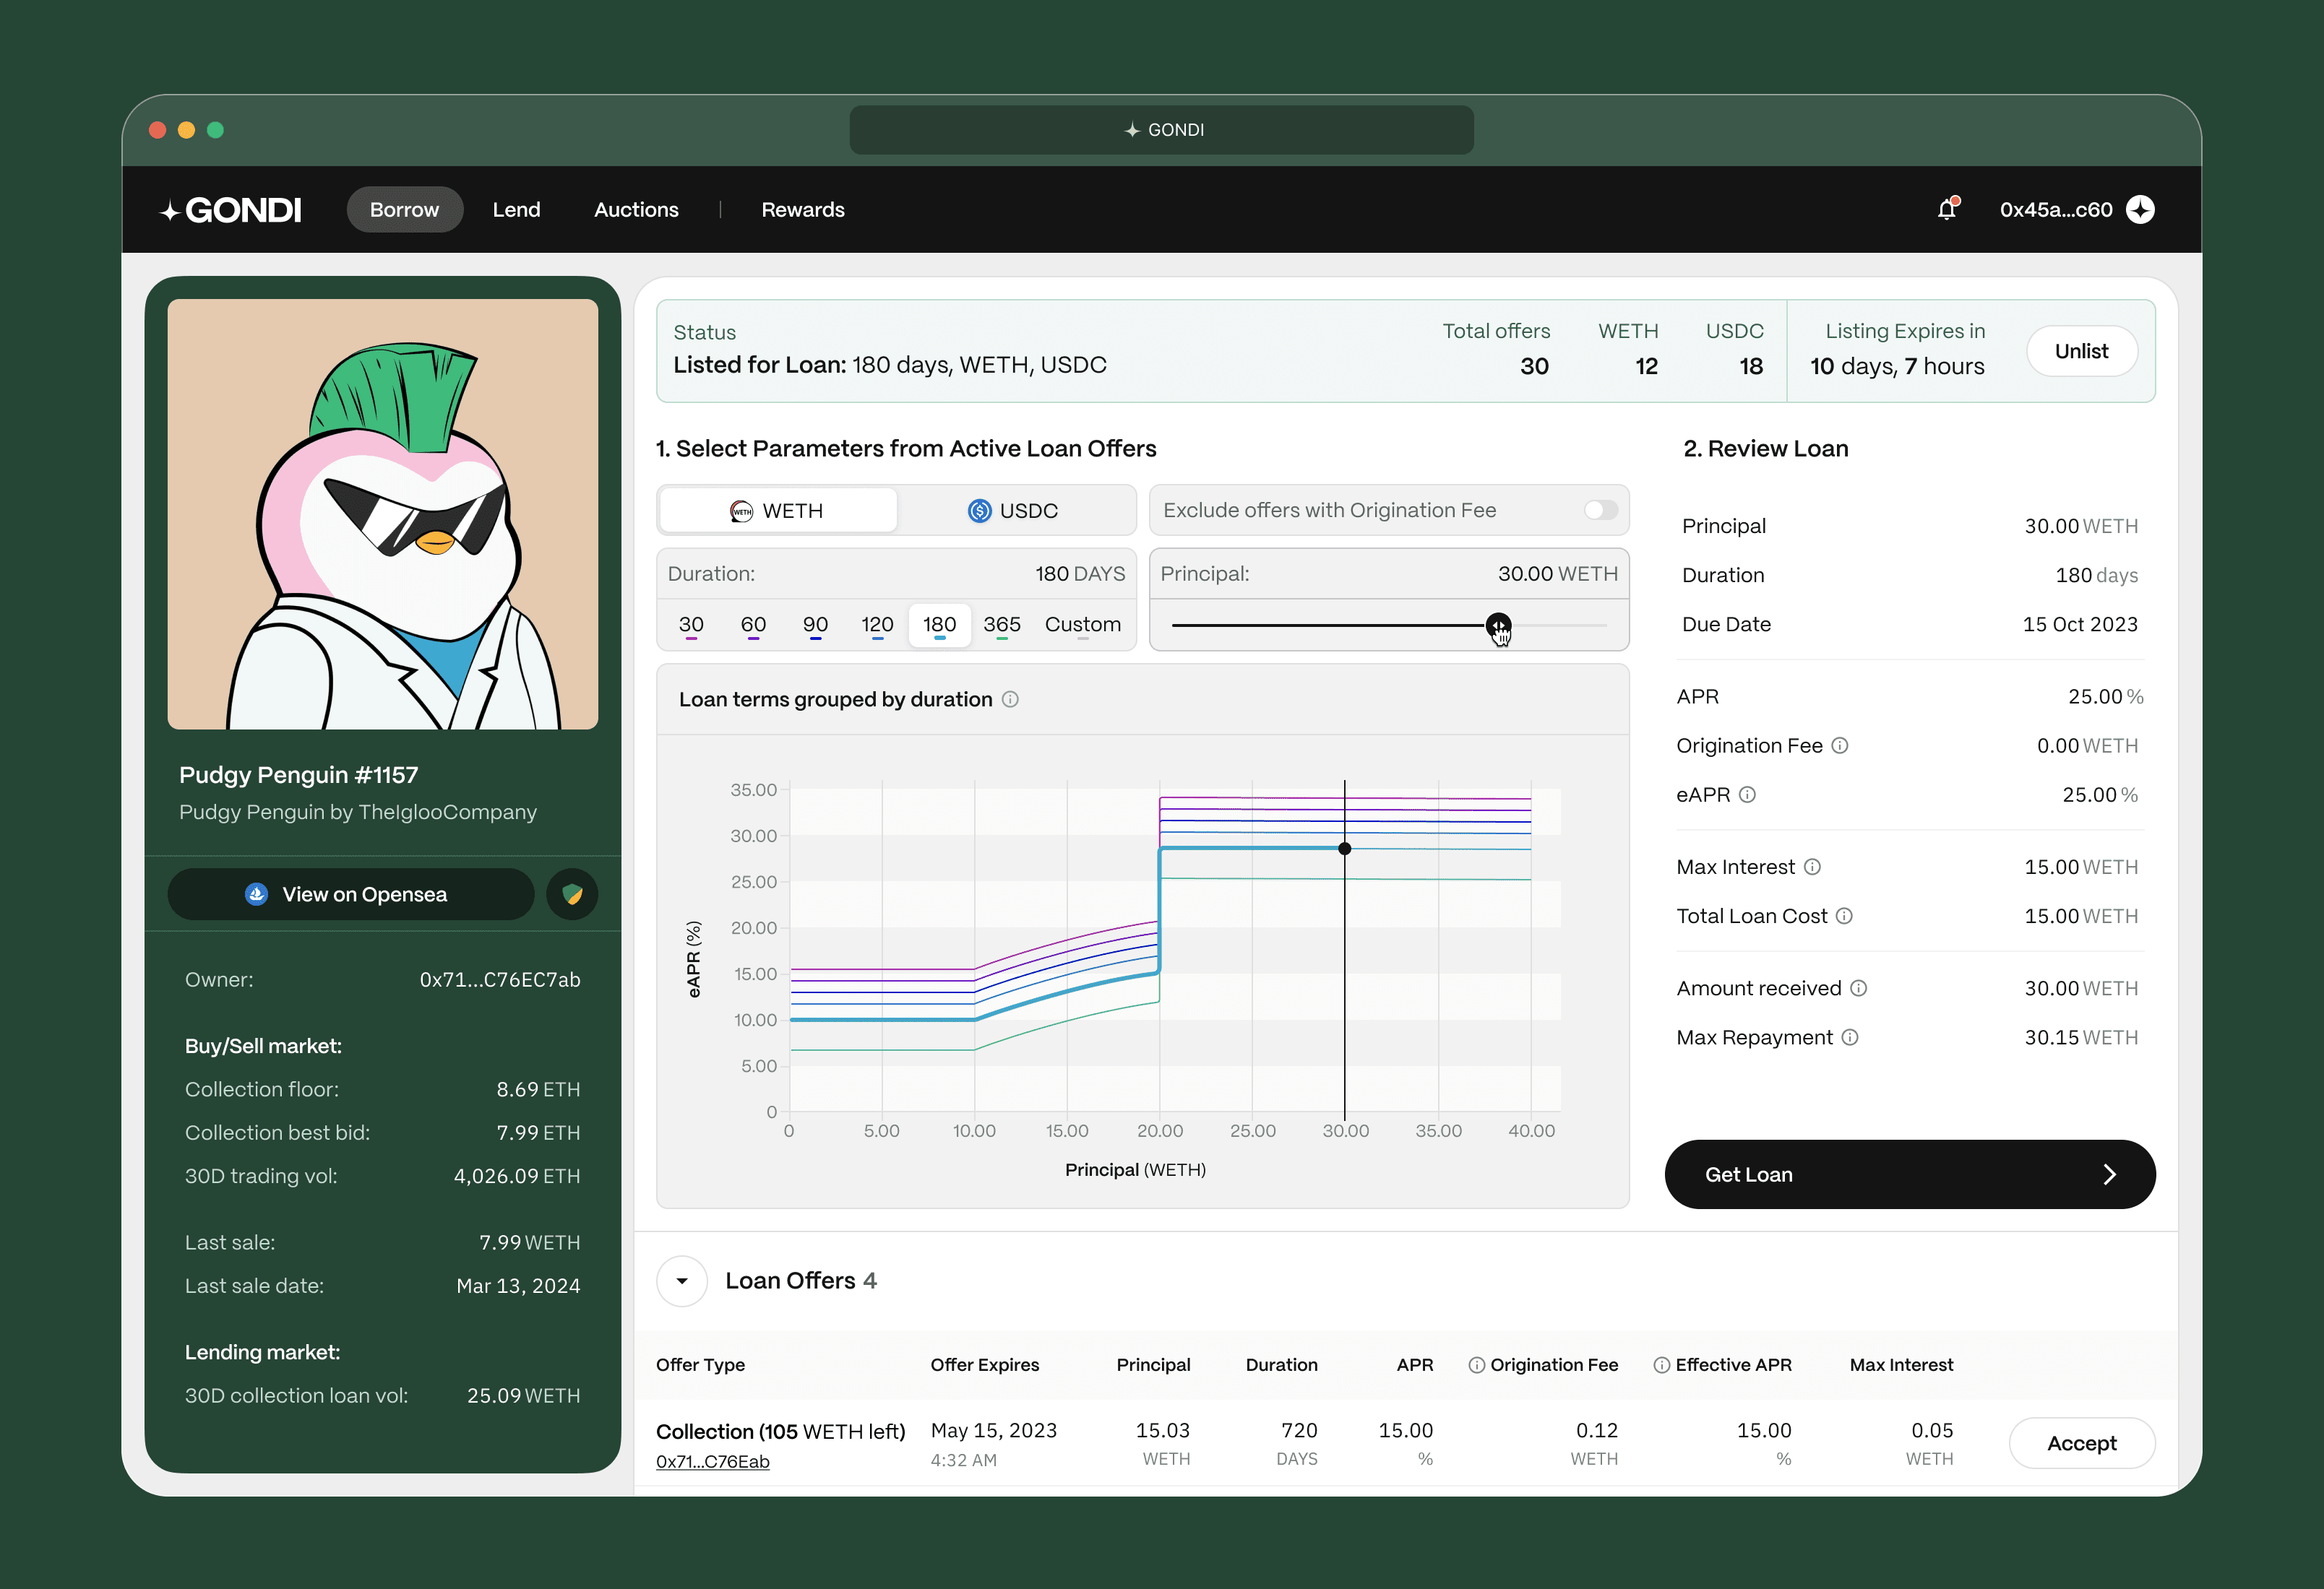Image resolution: width=2324 pixels, height=1589 pixels.
Task: Click the Pudgy Penguin #1157 image
Action: (x=383, y=515)
